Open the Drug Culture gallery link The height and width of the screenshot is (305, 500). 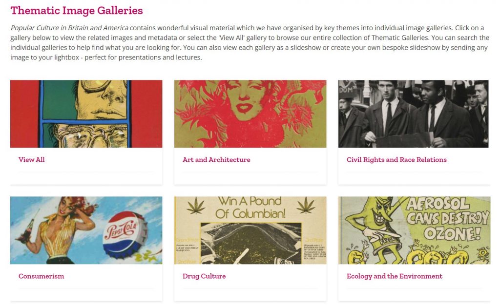(x=204, y=276)
